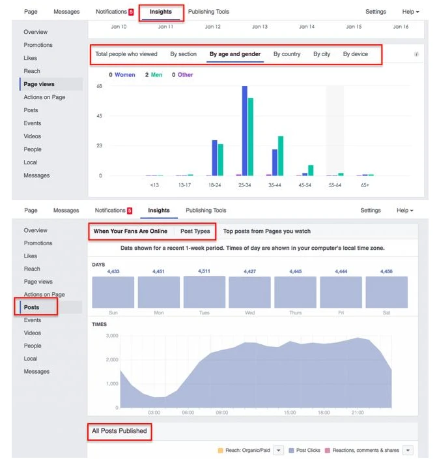This screenshot has width=437, height=463.
Task: Open the When Your Fans Are Online tab
Action: pyautogui.click(x=130, y=231)
